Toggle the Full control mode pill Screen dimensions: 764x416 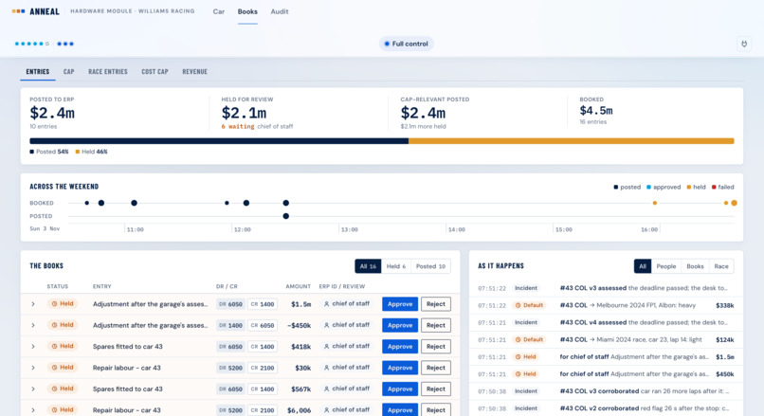point(407,44)
